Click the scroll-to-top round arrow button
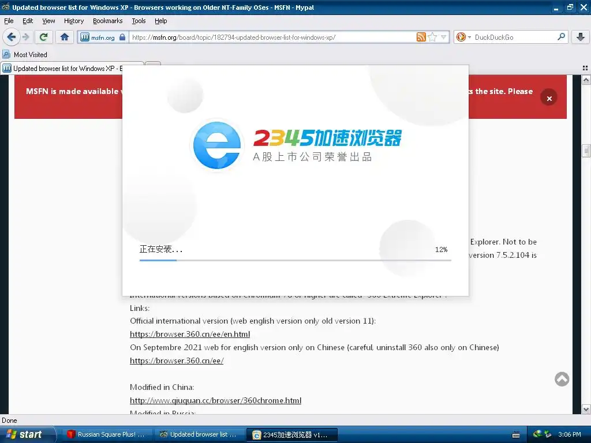Viewport: 591px width, 443px height. [562, 379]
